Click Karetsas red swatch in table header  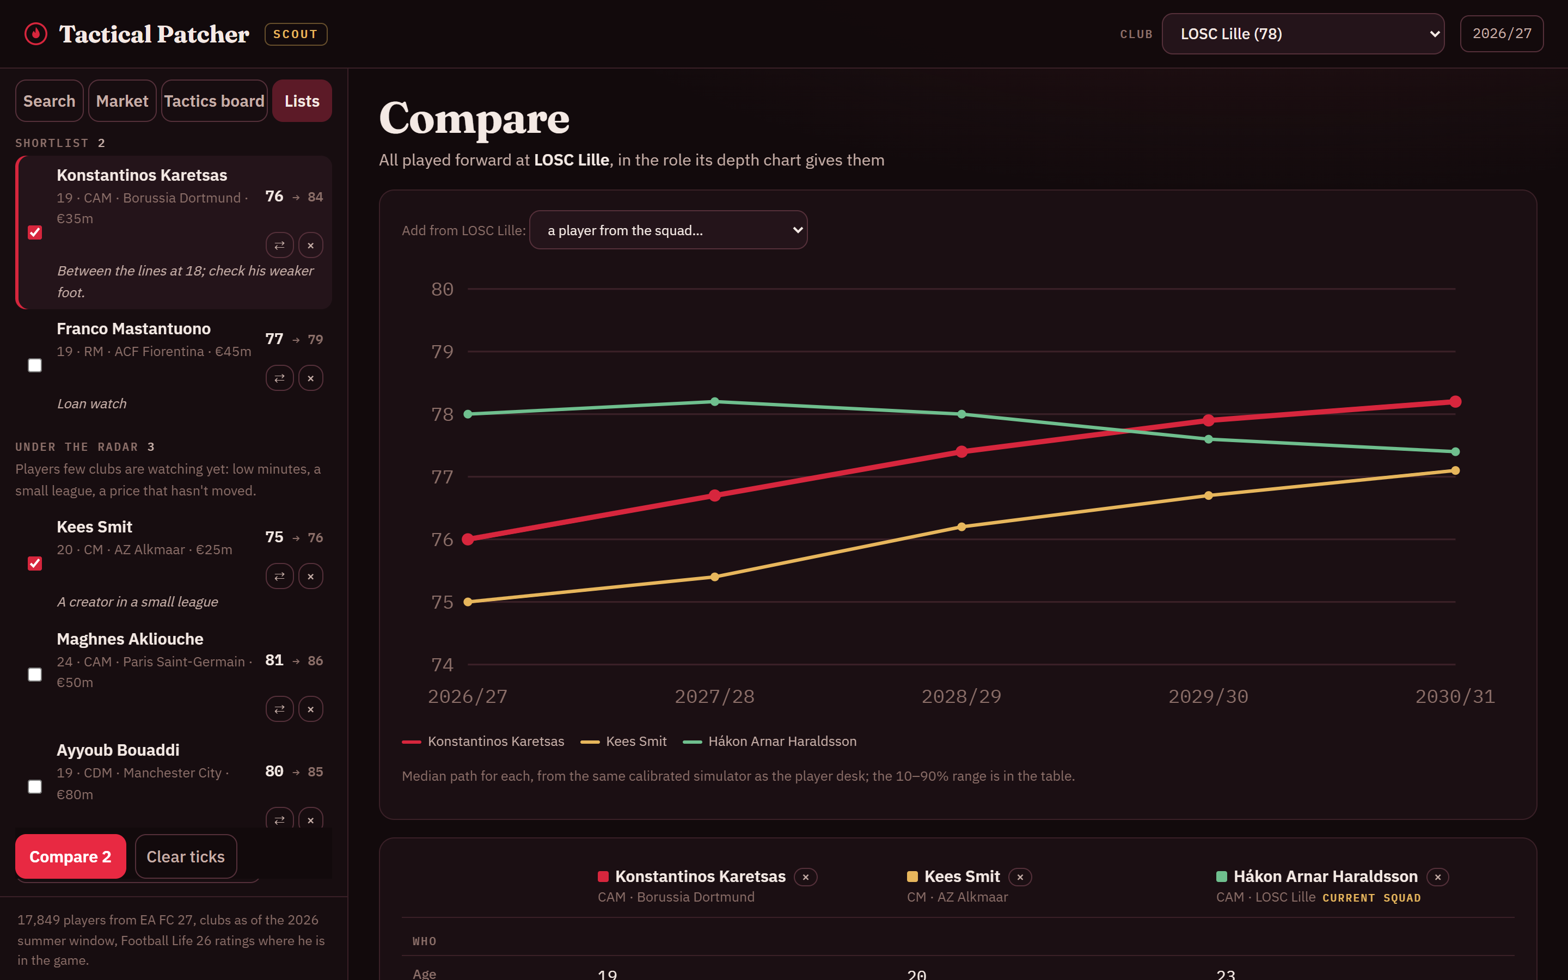603,877
